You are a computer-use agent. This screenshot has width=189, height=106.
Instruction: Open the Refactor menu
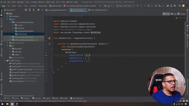point(41,2)
